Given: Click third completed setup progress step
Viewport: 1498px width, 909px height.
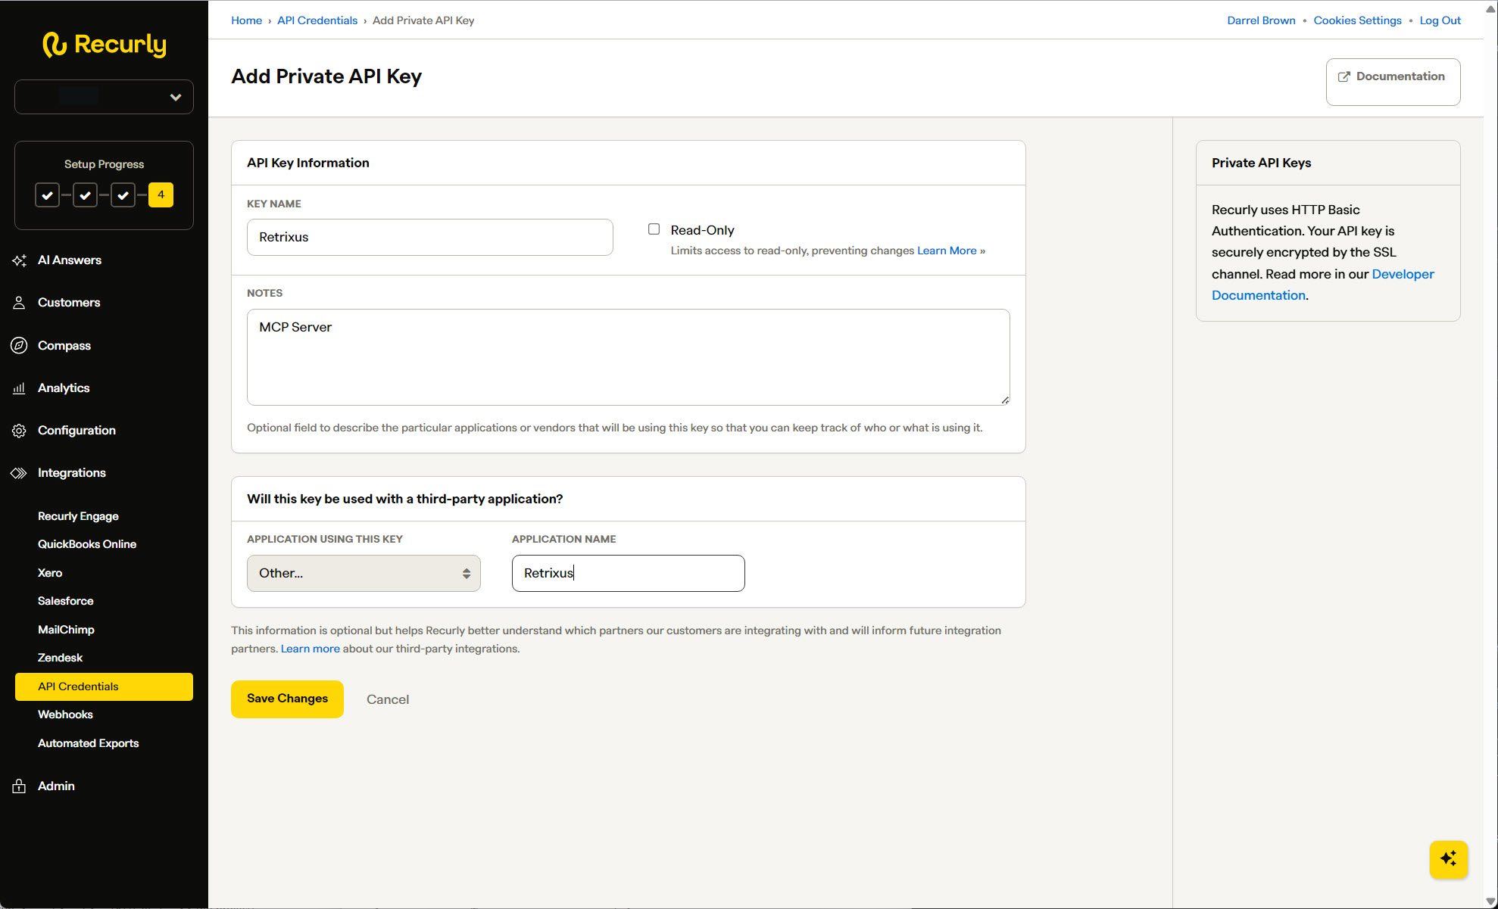Looking at the screenshot, I should [x=123, y=195].
